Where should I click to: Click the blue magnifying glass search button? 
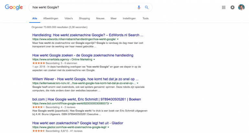tap(146, 7)
